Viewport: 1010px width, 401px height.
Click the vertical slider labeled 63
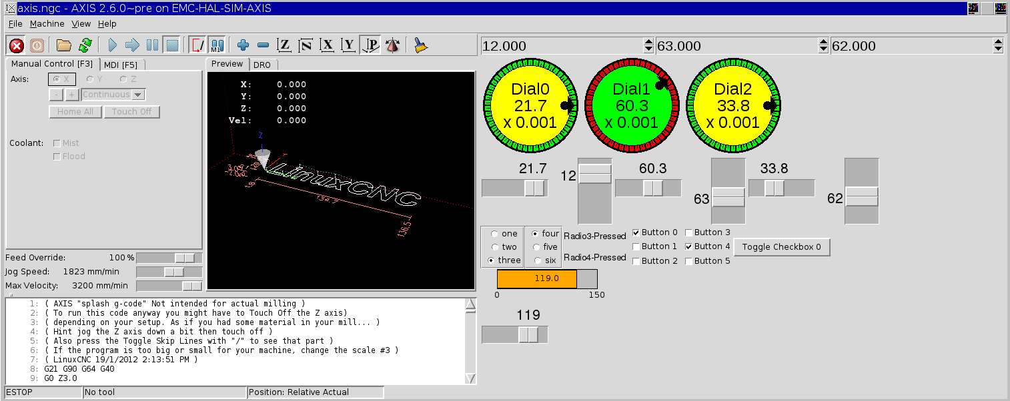point(728,191)
